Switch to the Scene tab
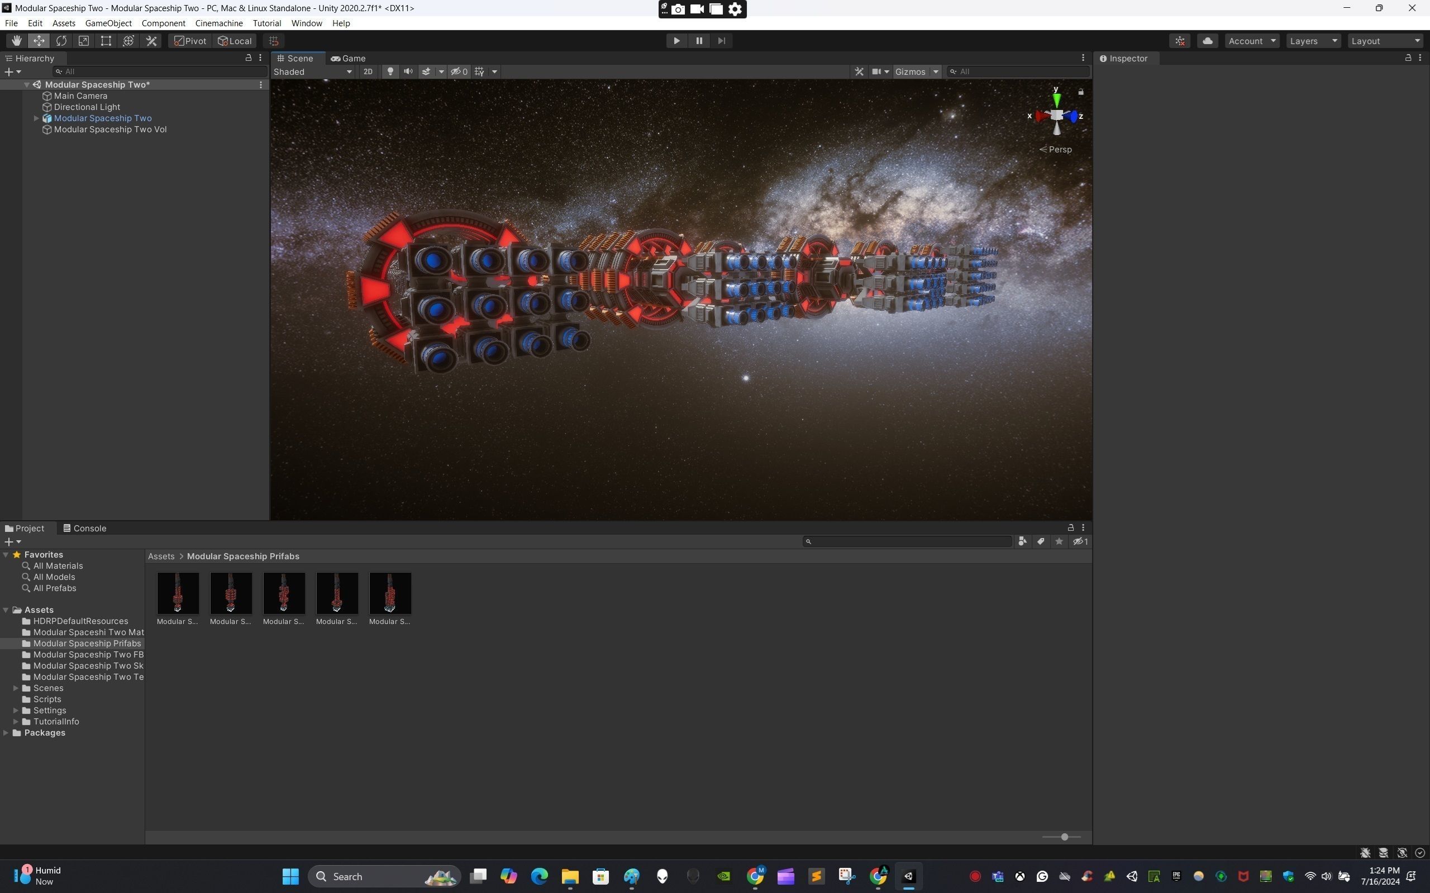 pyautogui.click(x=295, y=58)
